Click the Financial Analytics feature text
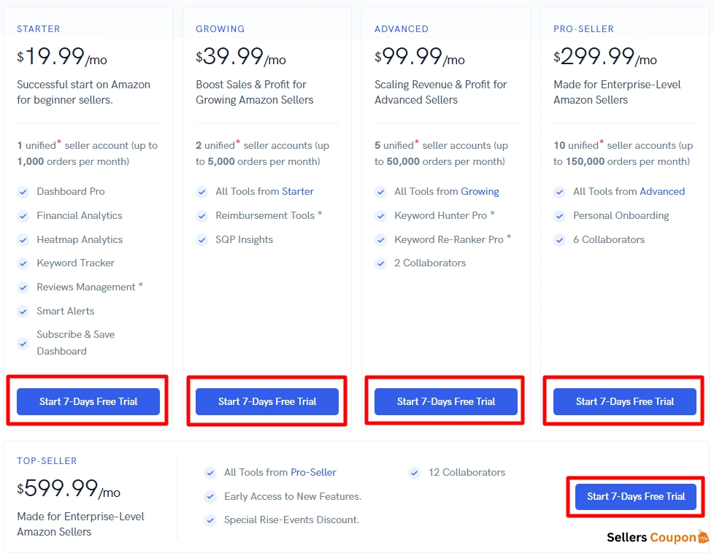The width and height of the screenshot is (714, 556). (80, 216)
